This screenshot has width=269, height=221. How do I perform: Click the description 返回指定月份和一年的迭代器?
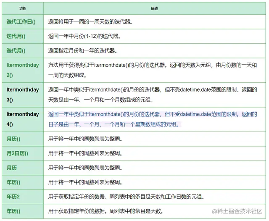click(x=83, y=50)
